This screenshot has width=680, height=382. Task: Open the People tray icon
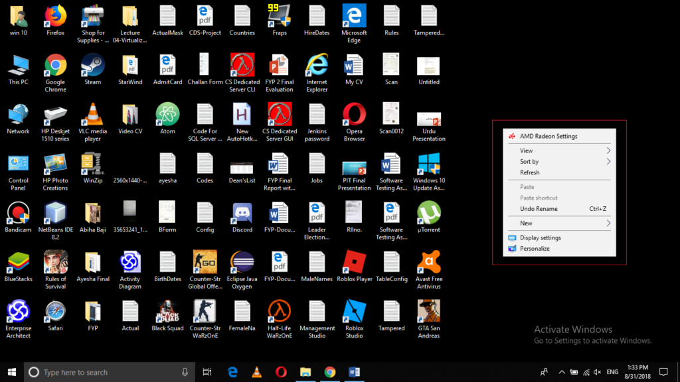tap(544, 372)
